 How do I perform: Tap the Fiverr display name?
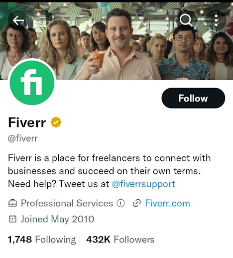click(27, 123)
